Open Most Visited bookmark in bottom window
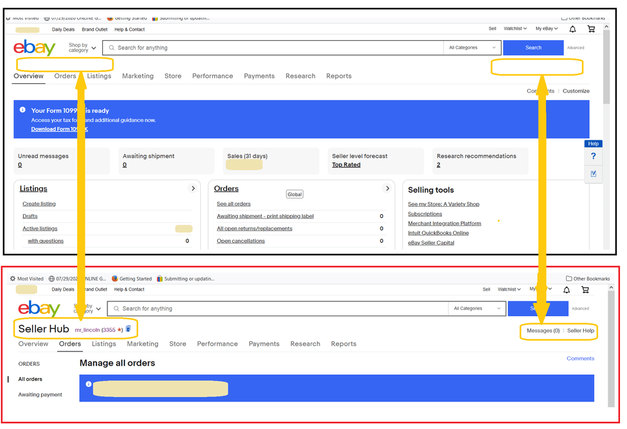 click(x=26, y=279)
